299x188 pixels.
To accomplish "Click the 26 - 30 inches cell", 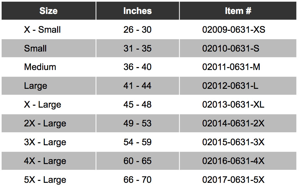I will click(x=137, y=29).
